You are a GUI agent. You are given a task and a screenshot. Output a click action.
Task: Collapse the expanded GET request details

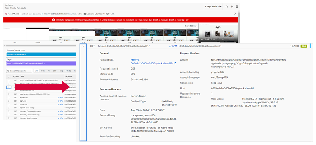(83, 46)
